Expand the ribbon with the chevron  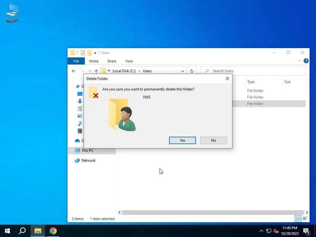click(x=299, y=61)
